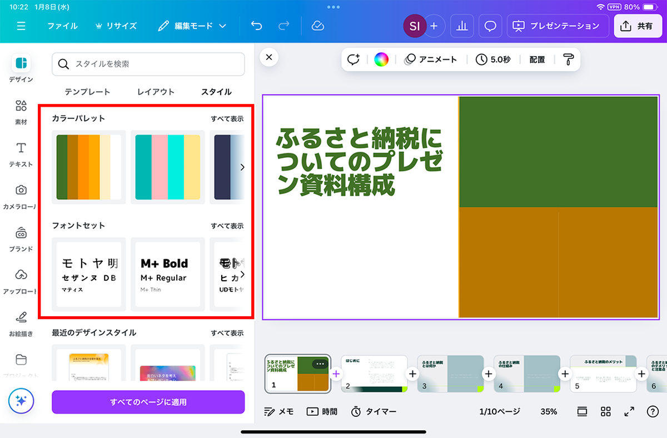This screenshot has width=667, height=438.
Task: Click the 共有 share button
Action: (x=638, y=26)
